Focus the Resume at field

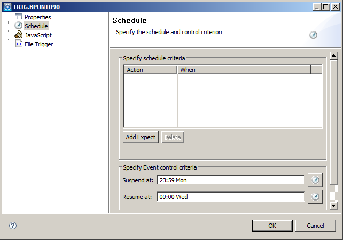[x=231, y=197]
